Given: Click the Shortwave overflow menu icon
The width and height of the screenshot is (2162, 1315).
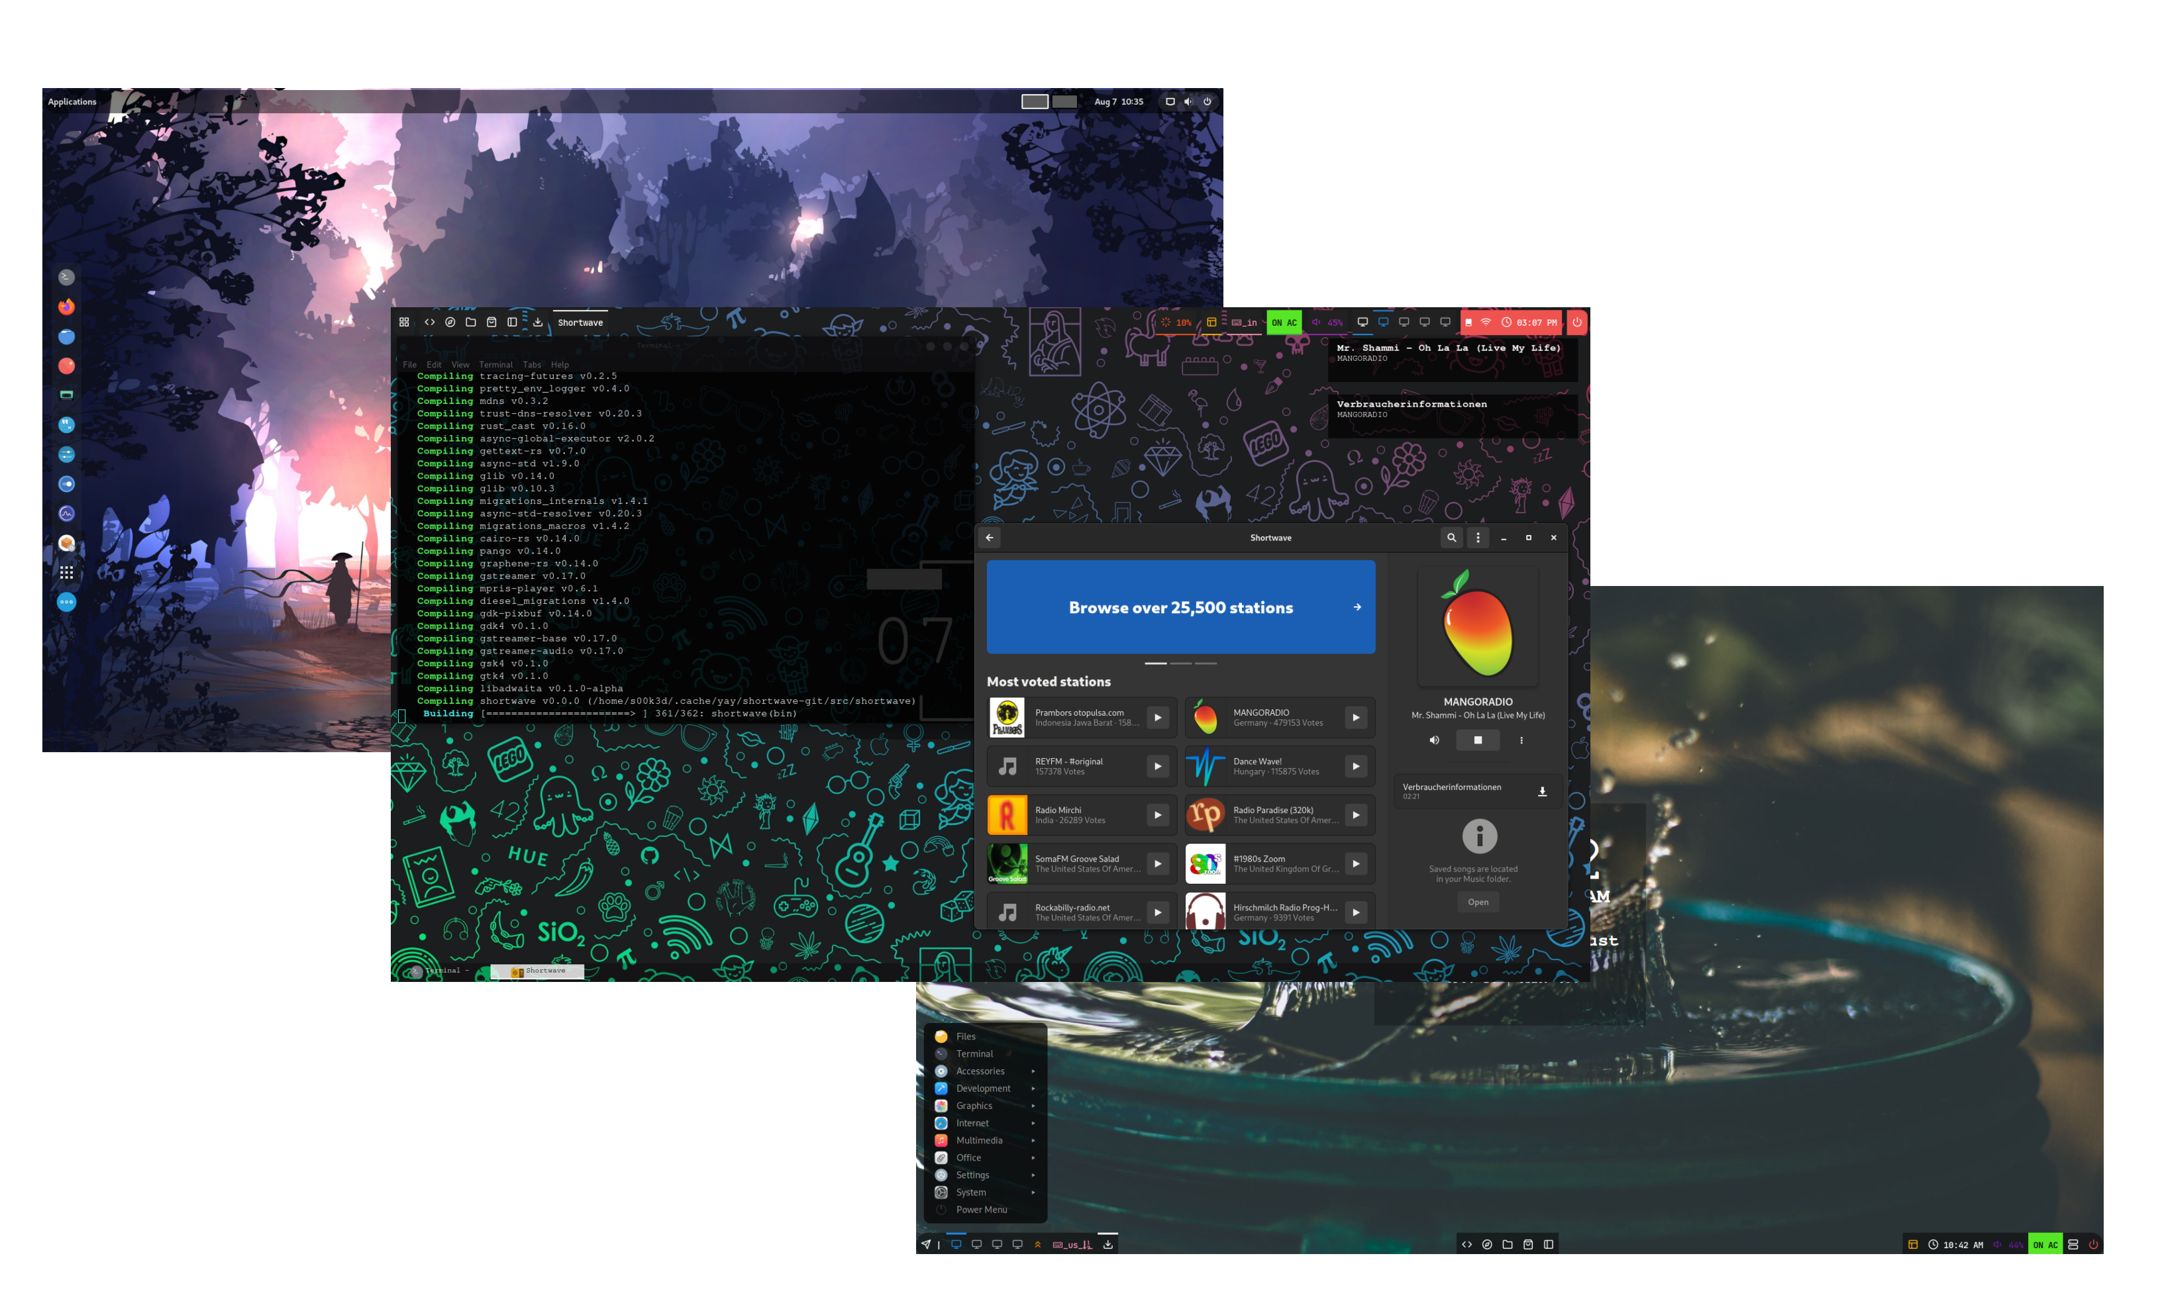Looking at the screenshot, I should pyautogui.click(x=1478, y=537).
